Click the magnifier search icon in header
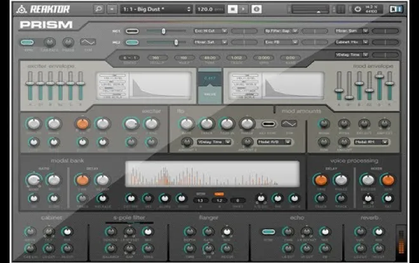This screenshot has height=263, width=419. tap(98, 9)
